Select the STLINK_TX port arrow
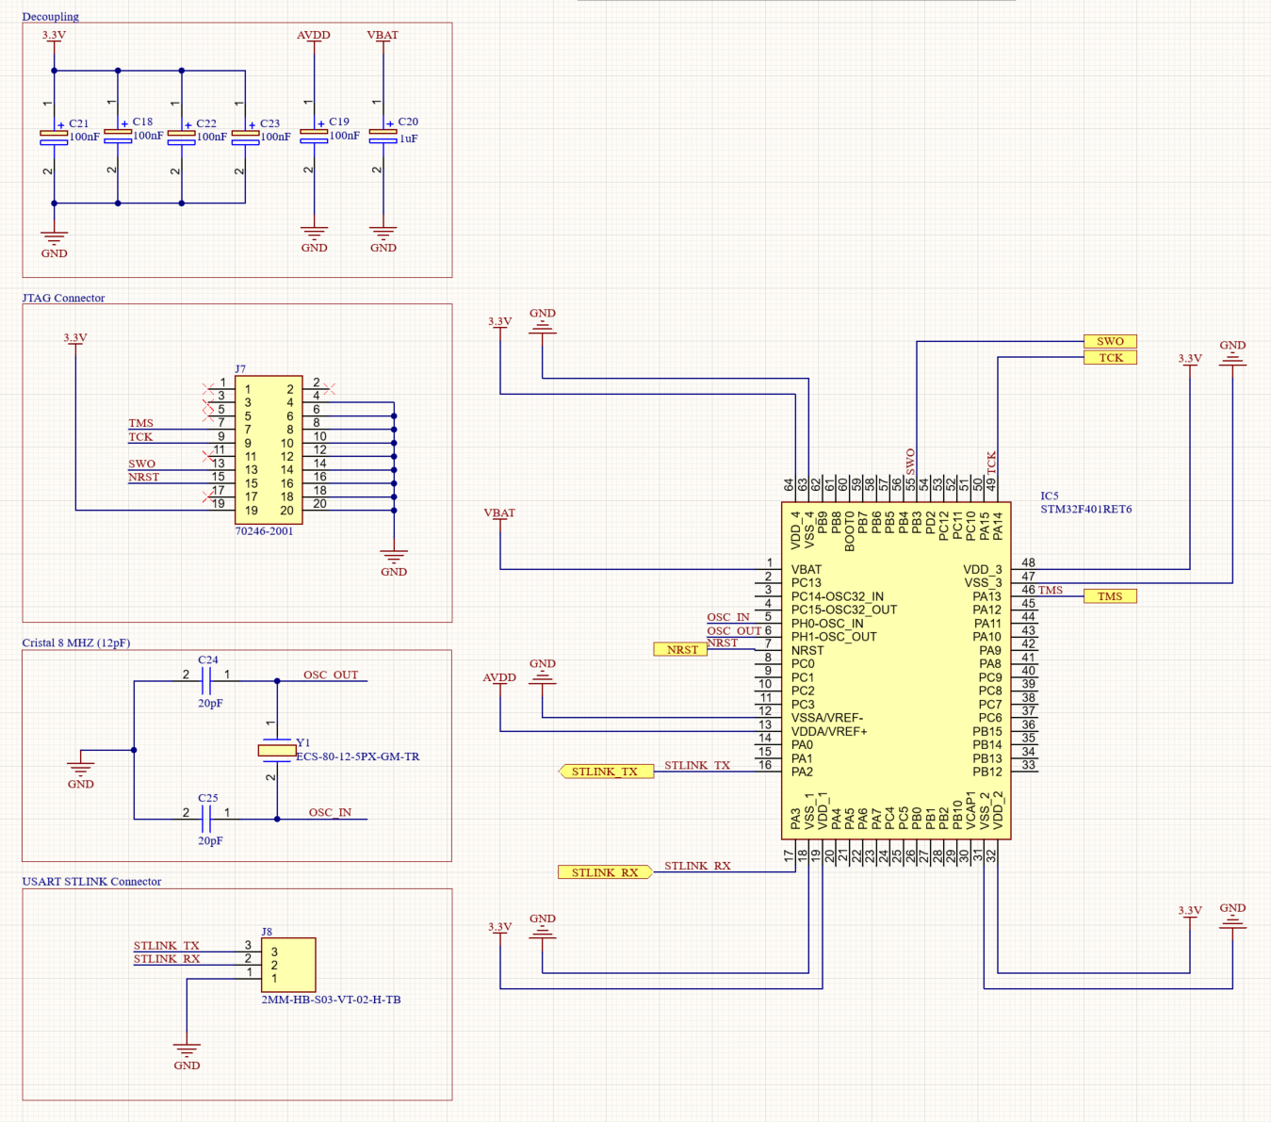 coord(607,771)
